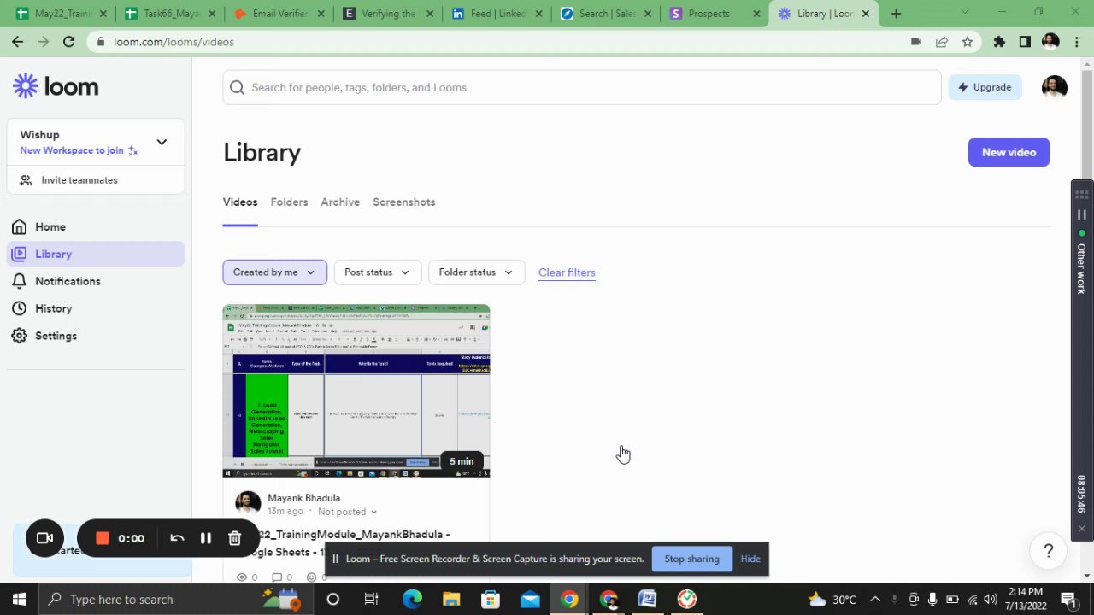Click the camera icon in address bar
This screenshot has height=615, width=1094.
pyautogui.click(x=916, y=42)
